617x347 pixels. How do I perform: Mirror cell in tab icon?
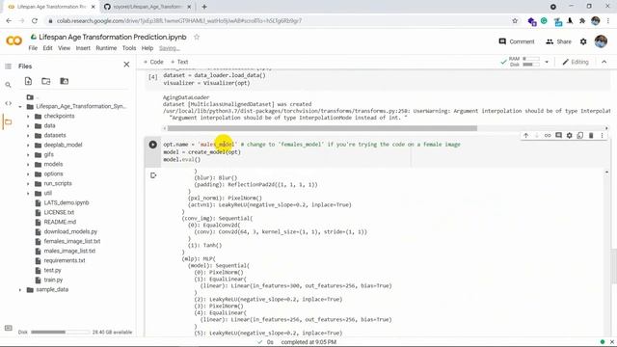click(x=580, y=135)
